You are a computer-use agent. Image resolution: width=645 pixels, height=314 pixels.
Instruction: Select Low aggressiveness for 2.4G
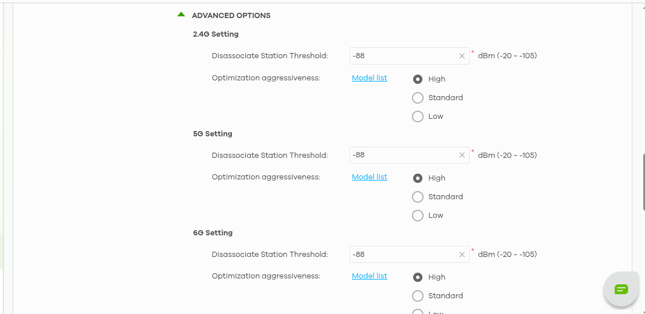pos(417,117)
